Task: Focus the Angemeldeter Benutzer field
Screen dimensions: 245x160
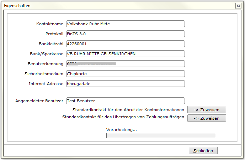Action: pyautogui.click(x=126, y=101)
